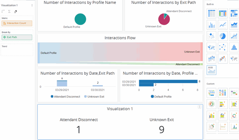Select the network graph visualization icon
239x140 pixels.
[223, 48]
